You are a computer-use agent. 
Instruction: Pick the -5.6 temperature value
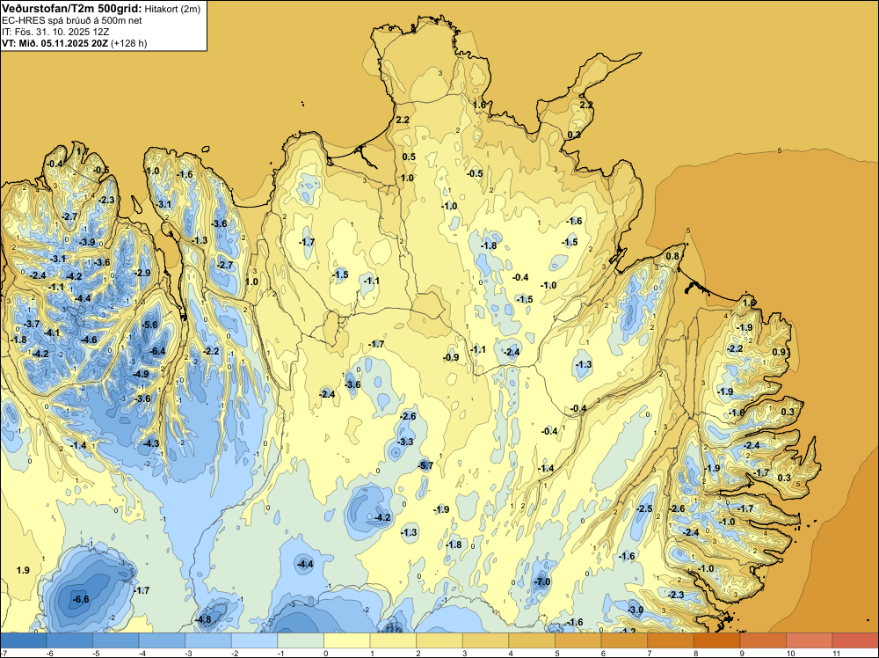pos(149,325)
